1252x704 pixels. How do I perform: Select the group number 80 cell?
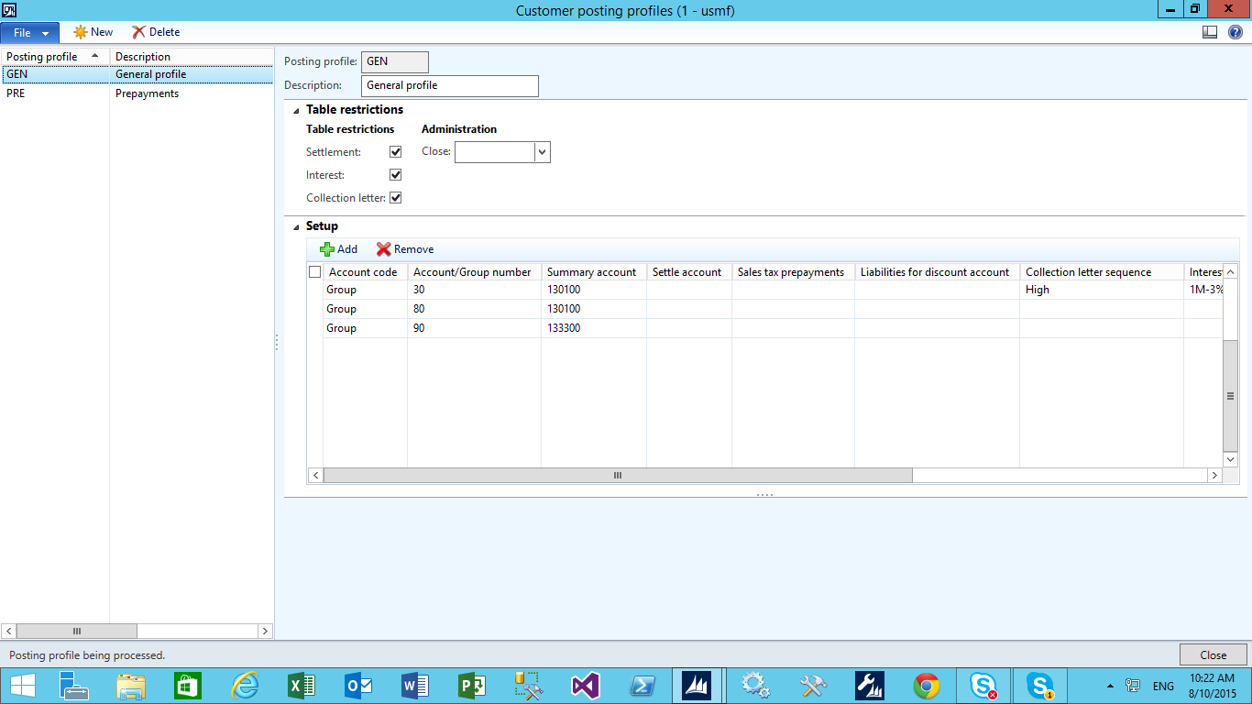pos(474,309)
